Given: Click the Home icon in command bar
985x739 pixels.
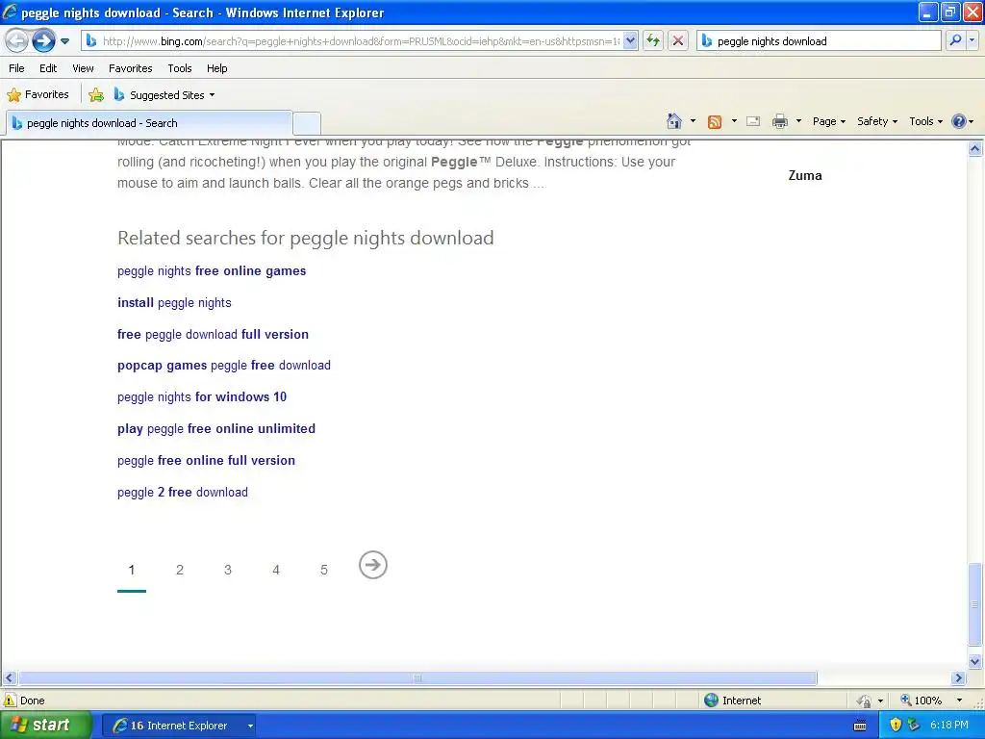Looking at the screenshot, I should pyautogui.click(x=674, y=121).
